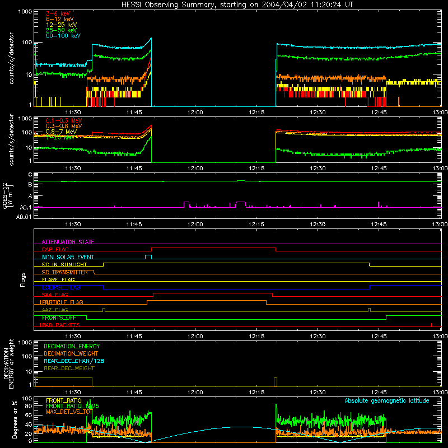Click the NON_SOLAR_EVENT flag label
Viewport: 448px width, 448px height.
pos(68,257)
